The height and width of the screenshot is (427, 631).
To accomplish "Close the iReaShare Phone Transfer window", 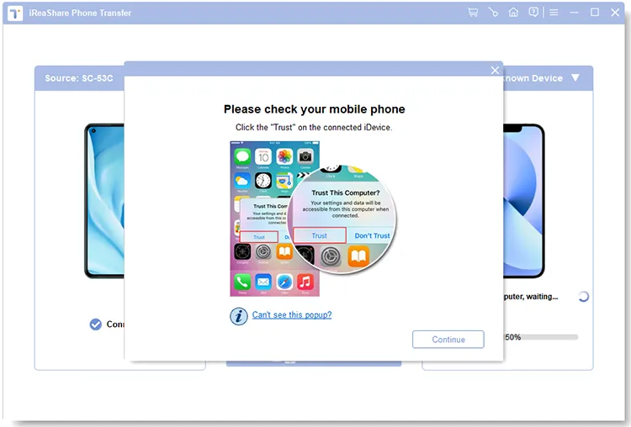I will click(x=615, y=13).
